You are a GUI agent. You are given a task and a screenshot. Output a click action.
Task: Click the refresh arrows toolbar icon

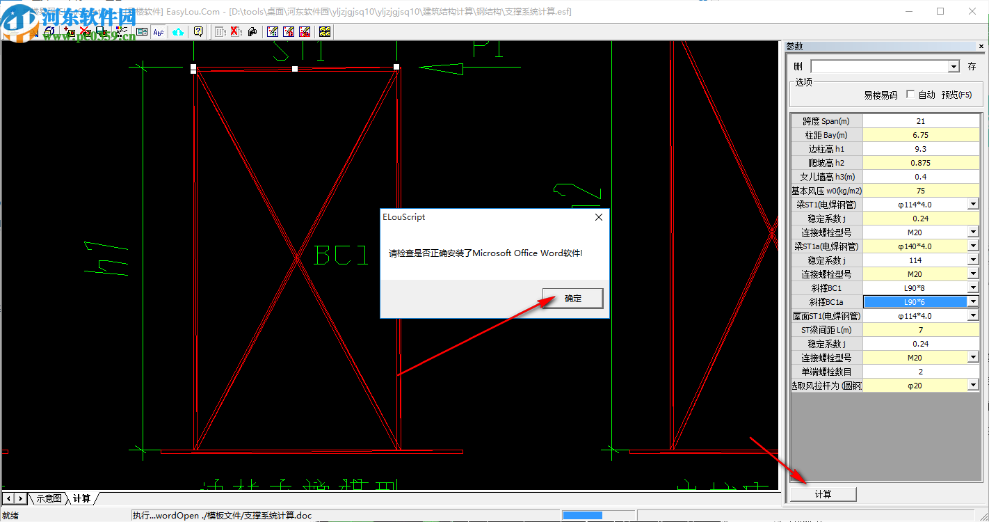click(x=51, y=31)
